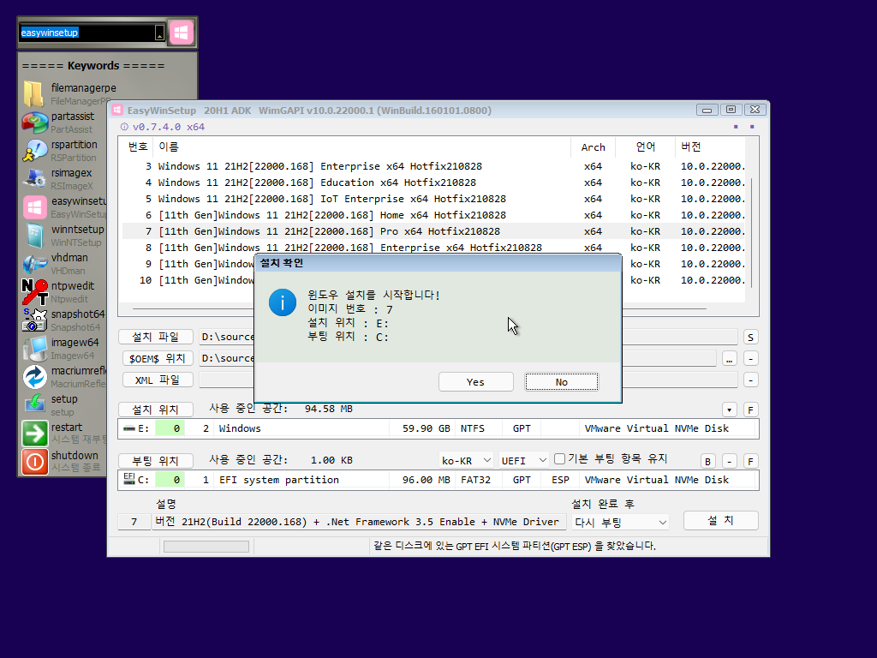Screen dimensions: 877x658
Task: Open the ko-KR language dropdown
Action: (466, 460)
